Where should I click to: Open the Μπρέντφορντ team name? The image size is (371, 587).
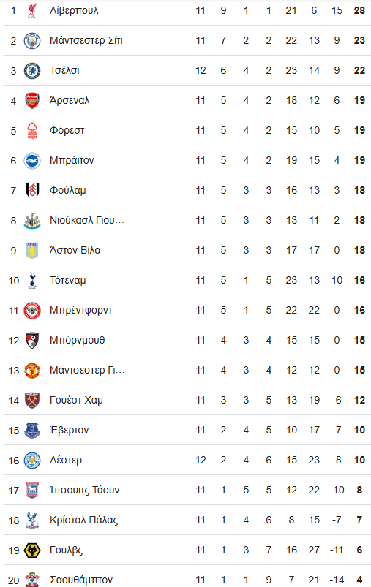81,311
